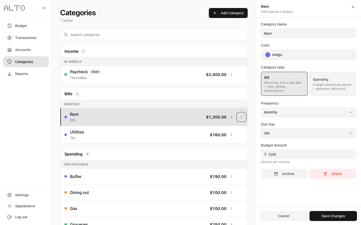This screenshot has height=225, width=361.
Task: Click the ALTO logo
Action: 14,8
